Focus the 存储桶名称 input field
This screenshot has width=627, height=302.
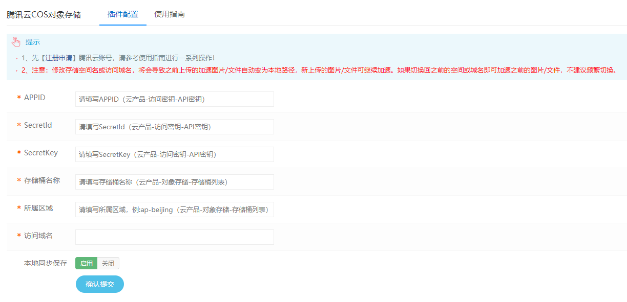175,182
